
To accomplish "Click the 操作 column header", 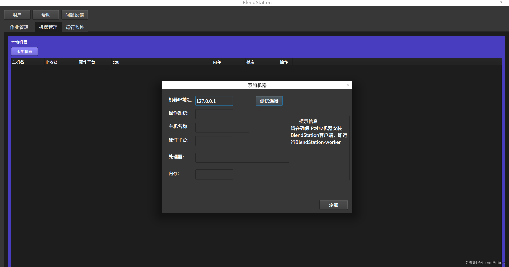I will click(285, 62).
